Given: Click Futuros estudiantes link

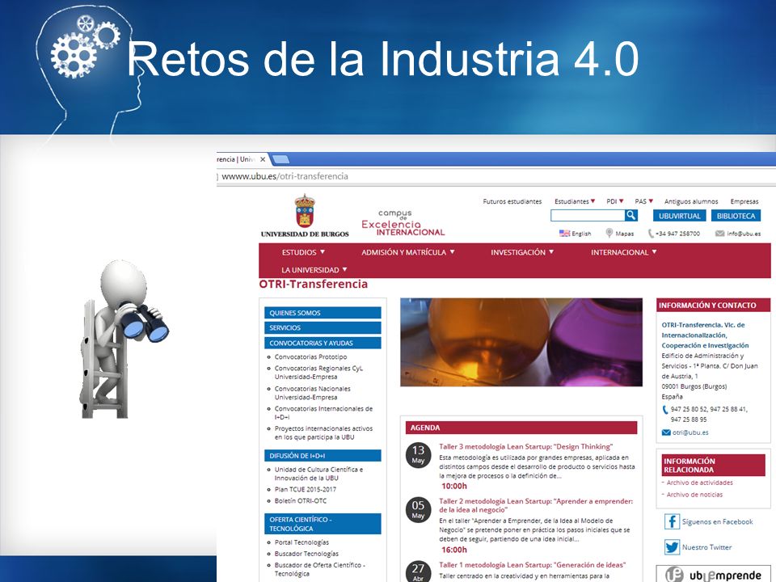Looking at the screenshot, I should tap(512, 201).
